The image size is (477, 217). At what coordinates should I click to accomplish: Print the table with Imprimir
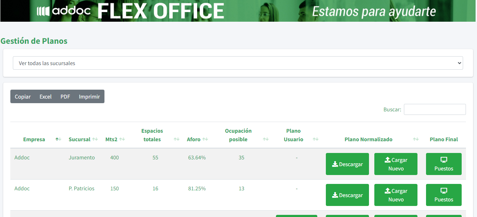pos(89,96)
